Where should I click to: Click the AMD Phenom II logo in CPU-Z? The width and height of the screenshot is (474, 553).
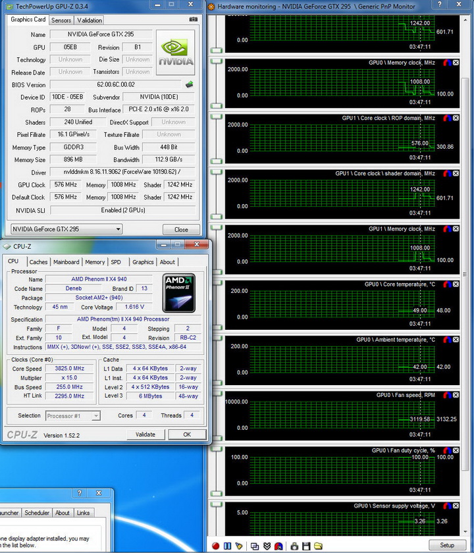(179, 293)
